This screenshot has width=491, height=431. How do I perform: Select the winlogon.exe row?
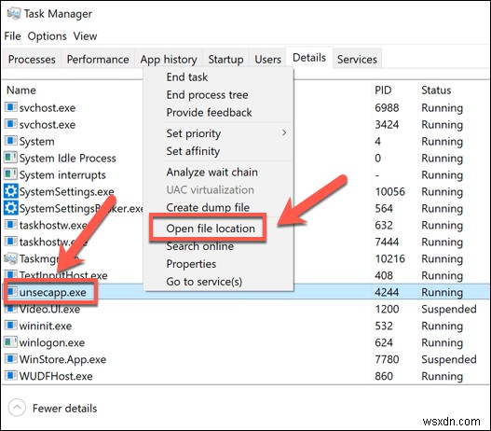(x=246, y=342)
